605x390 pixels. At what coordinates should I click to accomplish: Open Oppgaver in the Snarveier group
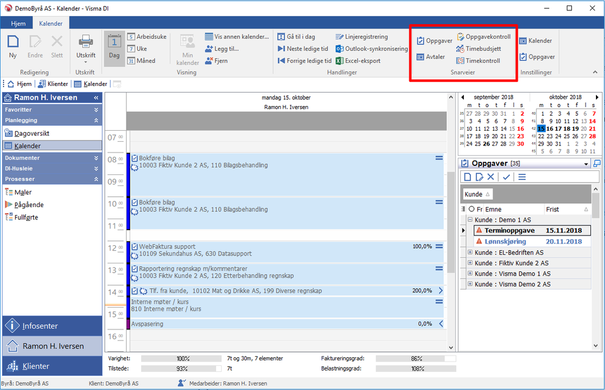pos(434,41)
